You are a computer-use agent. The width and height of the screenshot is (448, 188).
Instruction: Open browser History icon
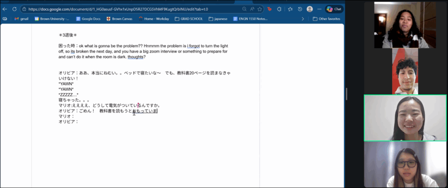[x=300, y=9]
